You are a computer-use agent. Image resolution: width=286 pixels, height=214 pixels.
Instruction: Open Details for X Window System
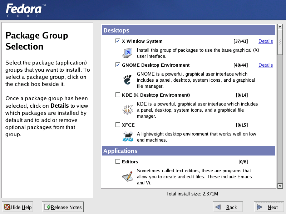click(x=266, y=41)
